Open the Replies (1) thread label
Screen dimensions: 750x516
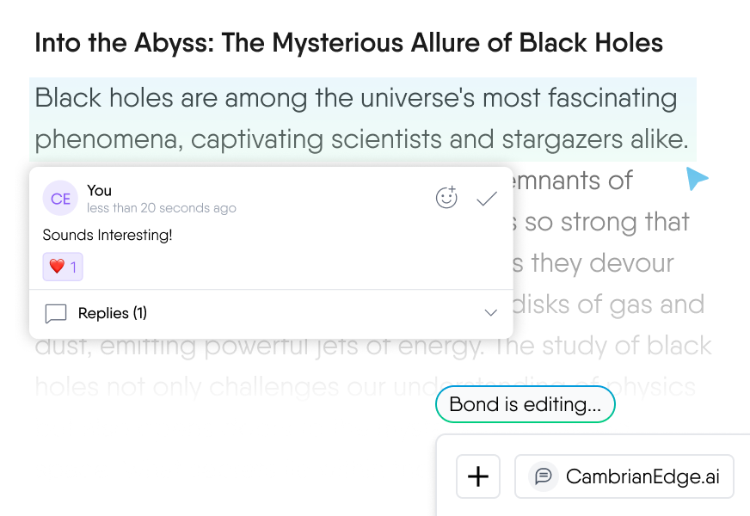coord(112,313)
